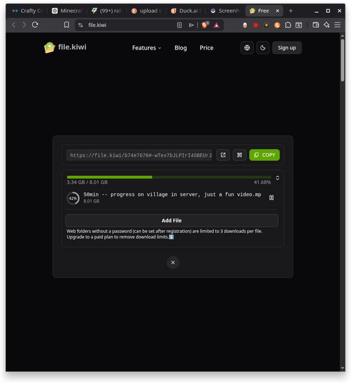The height and width of the screenshot is (383, 351).
Task: Select the share URL text field
Action: pyautogui.click(x=139, y=155)
